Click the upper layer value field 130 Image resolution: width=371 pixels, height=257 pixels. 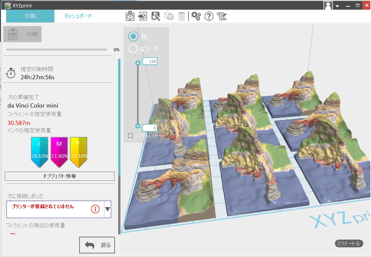(150, 61)
